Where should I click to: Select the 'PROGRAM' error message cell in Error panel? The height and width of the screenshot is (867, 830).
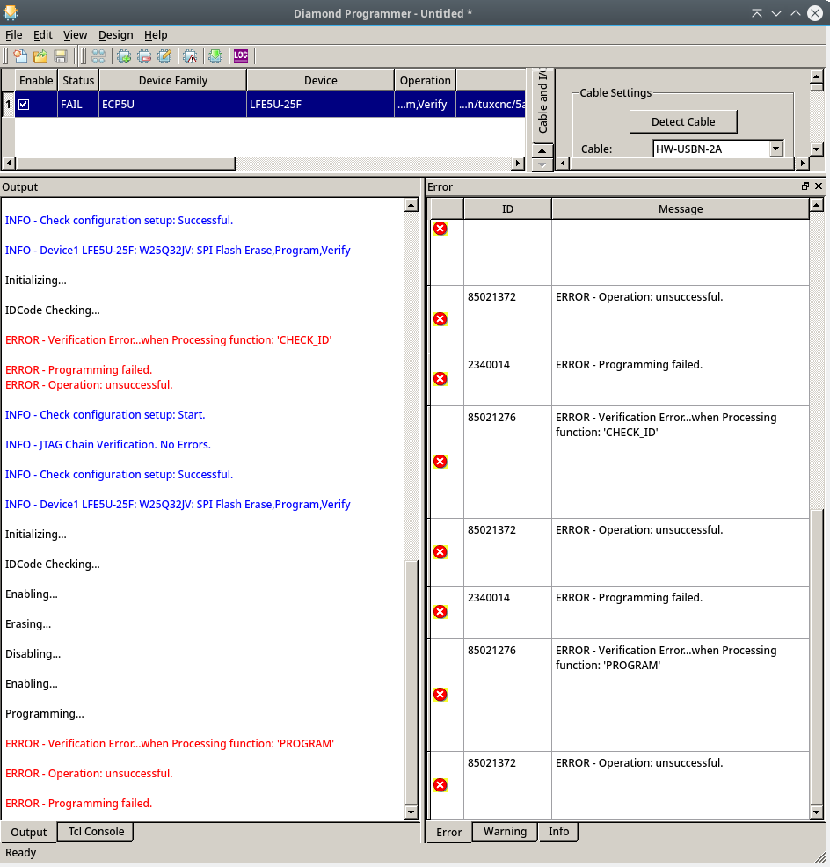coord(681,695)
